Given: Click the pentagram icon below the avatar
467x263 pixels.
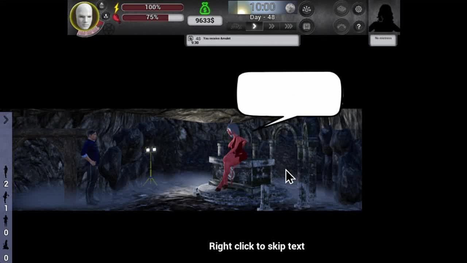Looking at the screenshot, I should pyautogui.click(x=108, y=28).
